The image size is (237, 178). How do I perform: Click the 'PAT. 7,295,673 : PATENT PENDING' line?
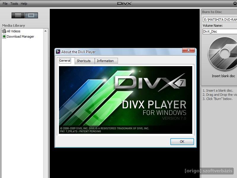80,131
